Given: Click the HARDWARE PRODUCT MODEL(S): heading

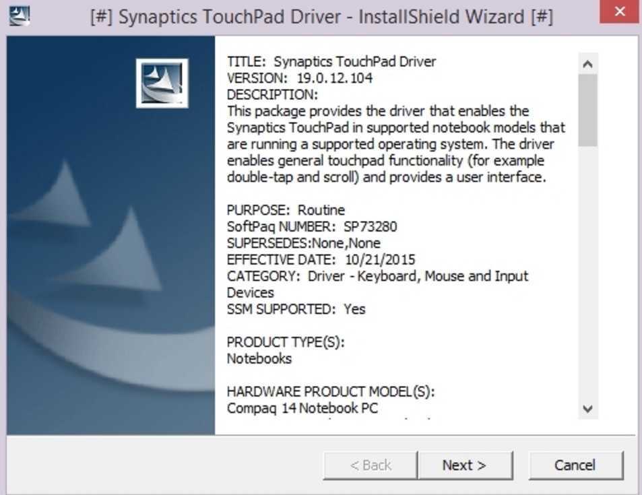Looking at the screenshot, I should (331, 392).
